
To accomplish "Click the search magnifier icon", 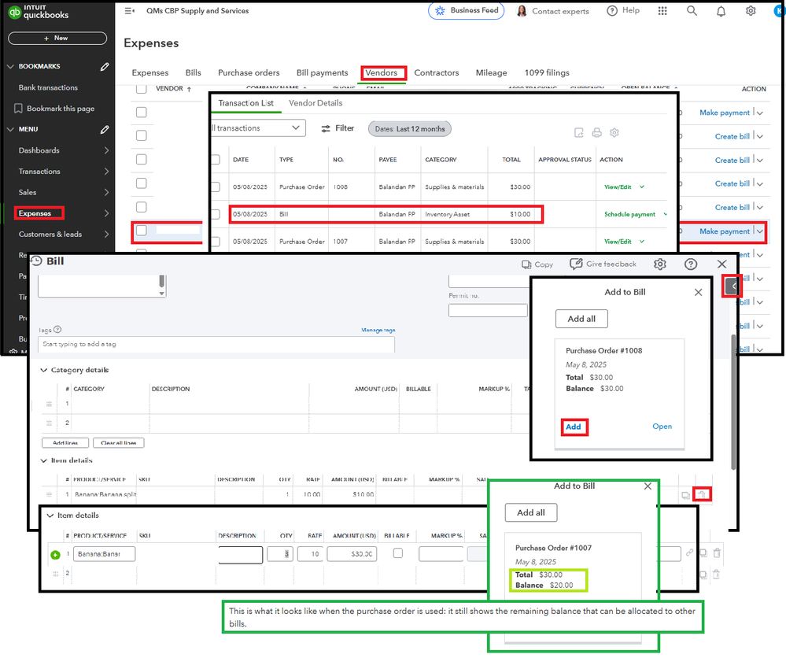I will pos(692,10).
